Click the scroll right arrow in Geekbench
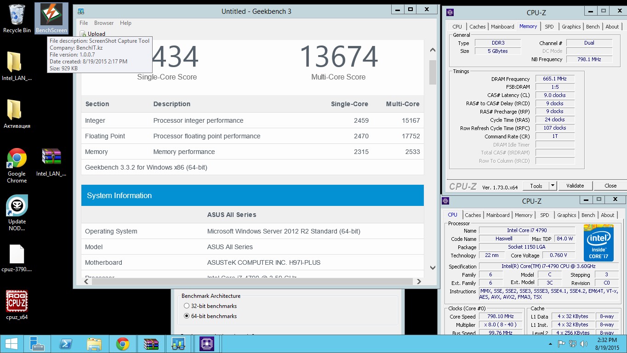The image size is (627, 353). point(419,281)
